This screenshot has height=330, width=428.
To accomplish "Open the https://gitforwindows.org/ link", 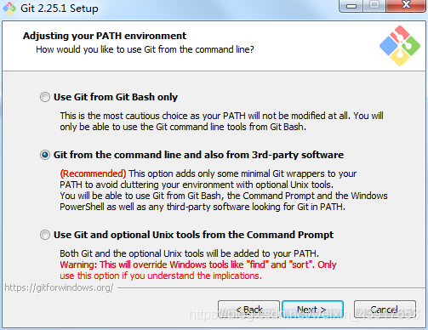I will (x=59, y=287).
